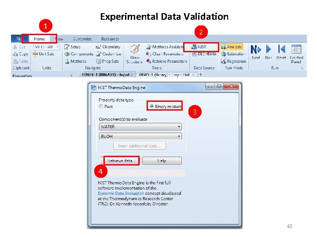Screen dimensions: 317x237
Task: Click Clean Parameters tool
Action: 165,54
